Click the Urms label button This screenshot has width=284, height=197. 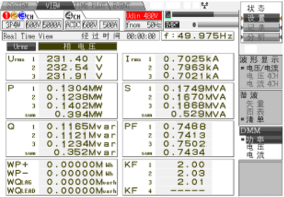coord(21,47)
